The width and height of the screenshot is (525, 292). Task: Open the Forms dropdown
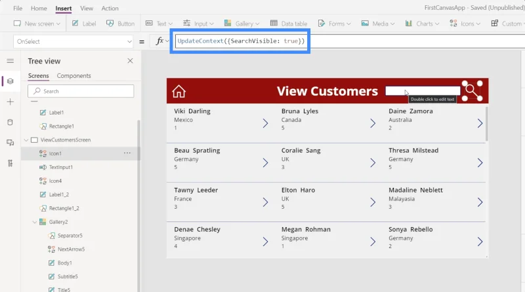click(x=334, y=24)
